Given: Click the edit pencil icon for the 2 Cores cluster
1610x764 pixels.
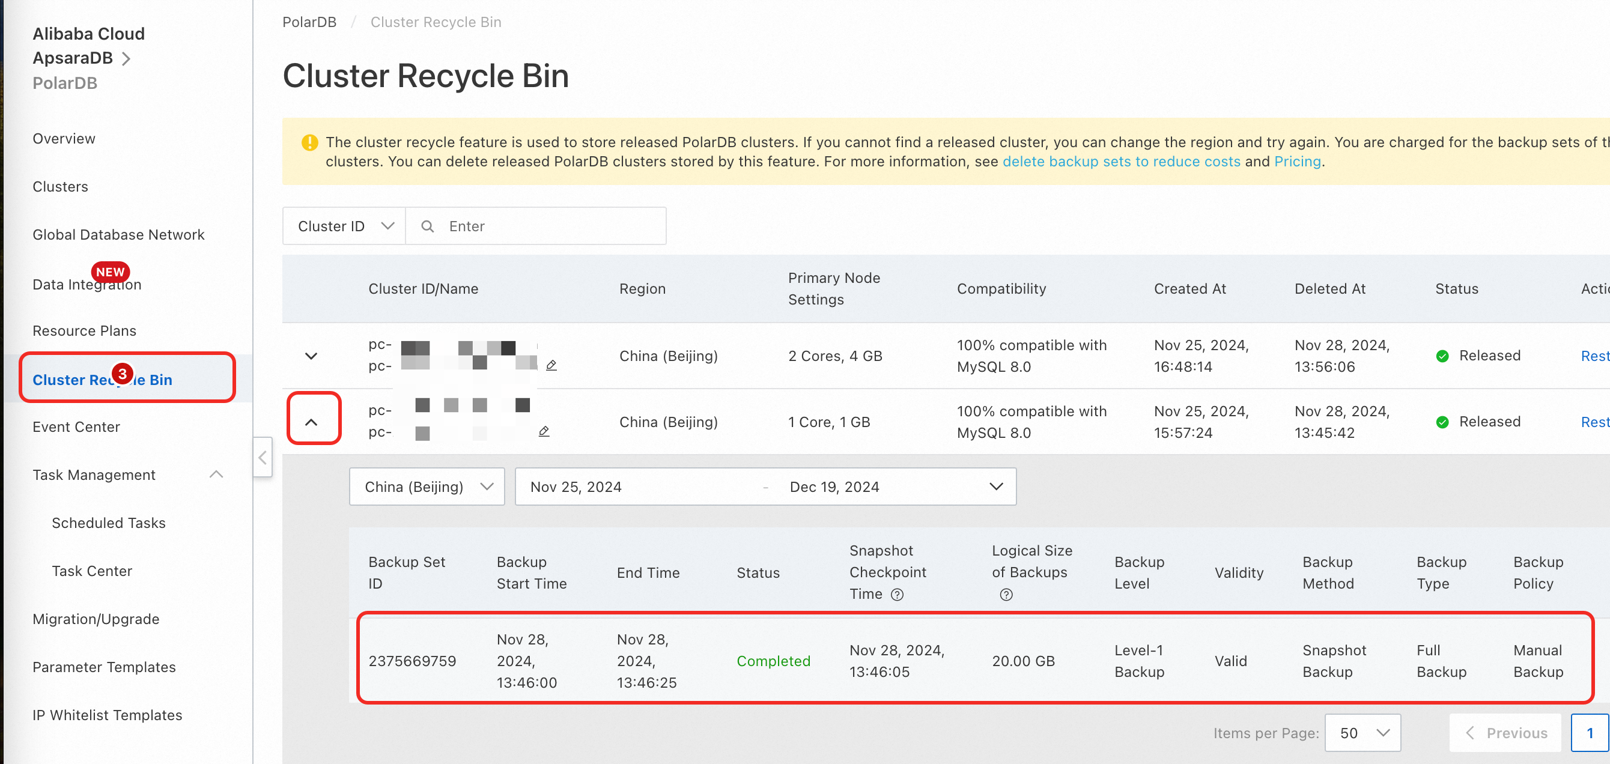Looking at the screenshot, I should [551, 365].
